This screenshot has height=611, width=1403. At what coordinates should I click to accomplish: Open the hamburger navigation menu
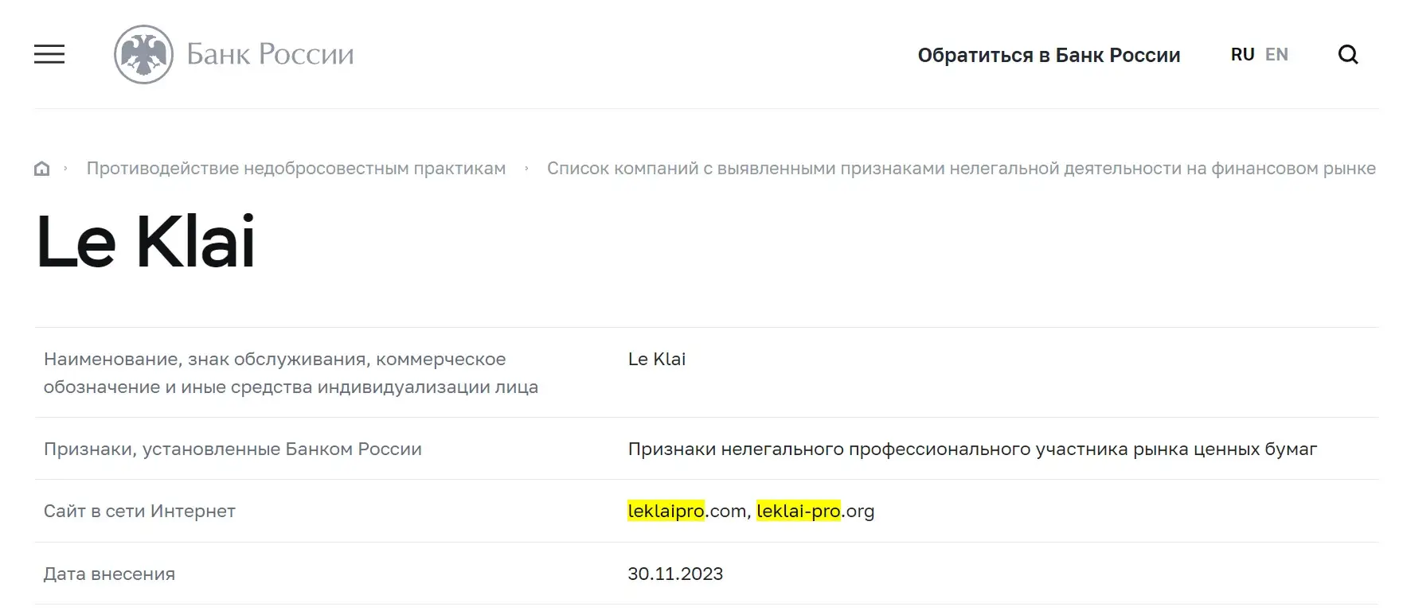coord(49,54)
